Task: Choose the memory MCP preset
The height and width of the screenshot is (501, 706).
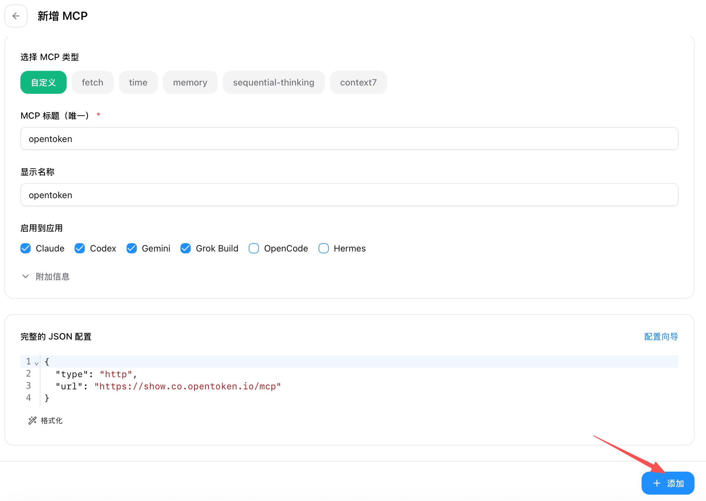Action: click(x=190, y=82)
